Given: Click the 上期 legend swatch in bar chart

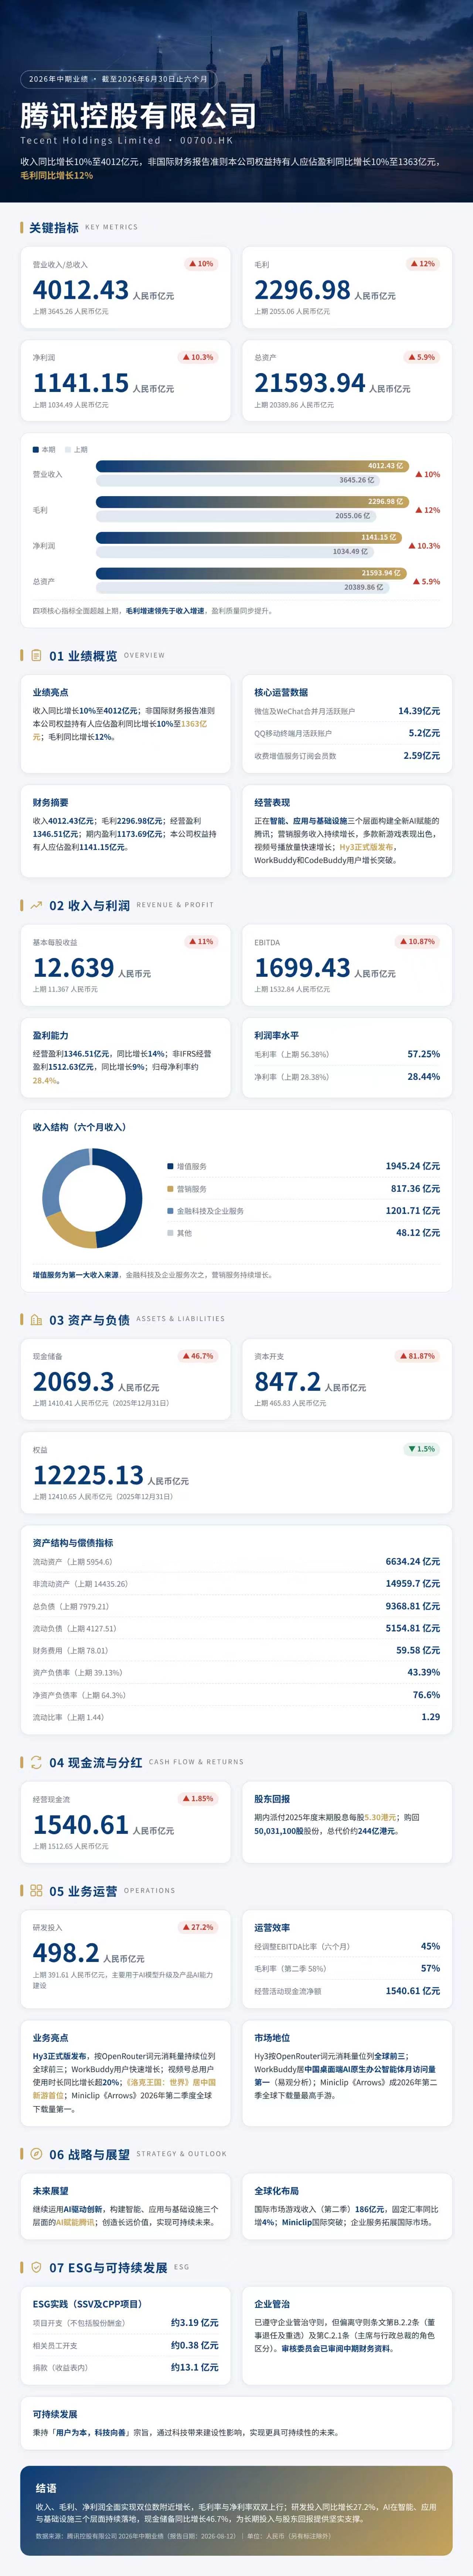Looking at the screenshot, I should coord(68,450).
